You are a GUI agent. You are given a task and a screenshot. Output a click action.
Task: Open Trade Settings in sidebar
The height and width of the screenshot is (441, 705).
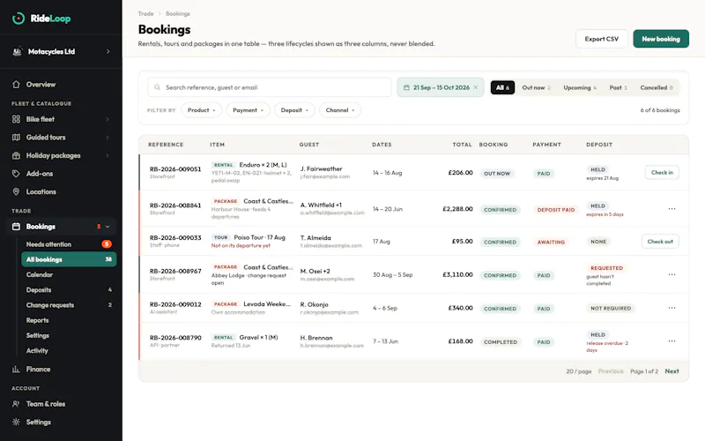[x=69, y=335]
